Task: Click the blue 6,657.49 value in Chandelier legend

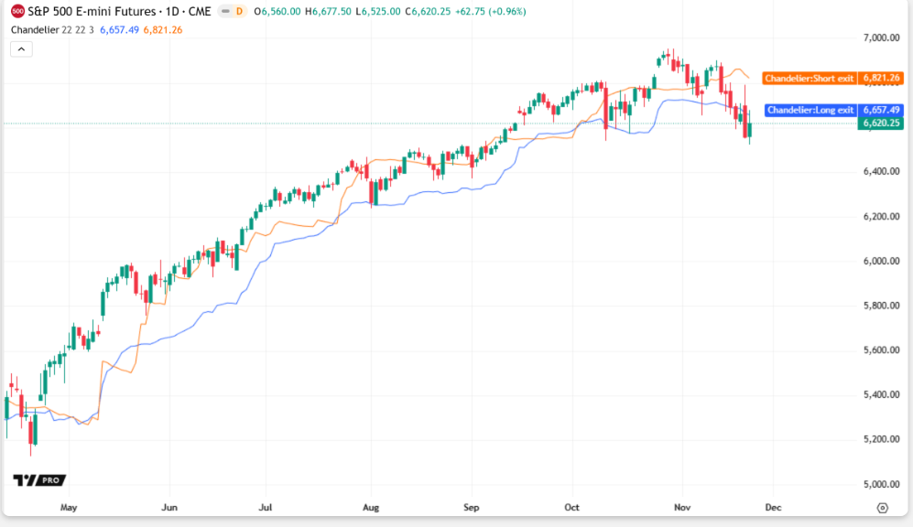Action: (119, 29)
